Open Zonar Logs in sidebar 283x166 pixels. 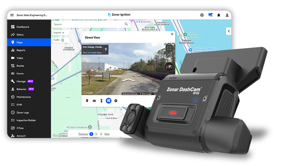(x=29, y=112)
